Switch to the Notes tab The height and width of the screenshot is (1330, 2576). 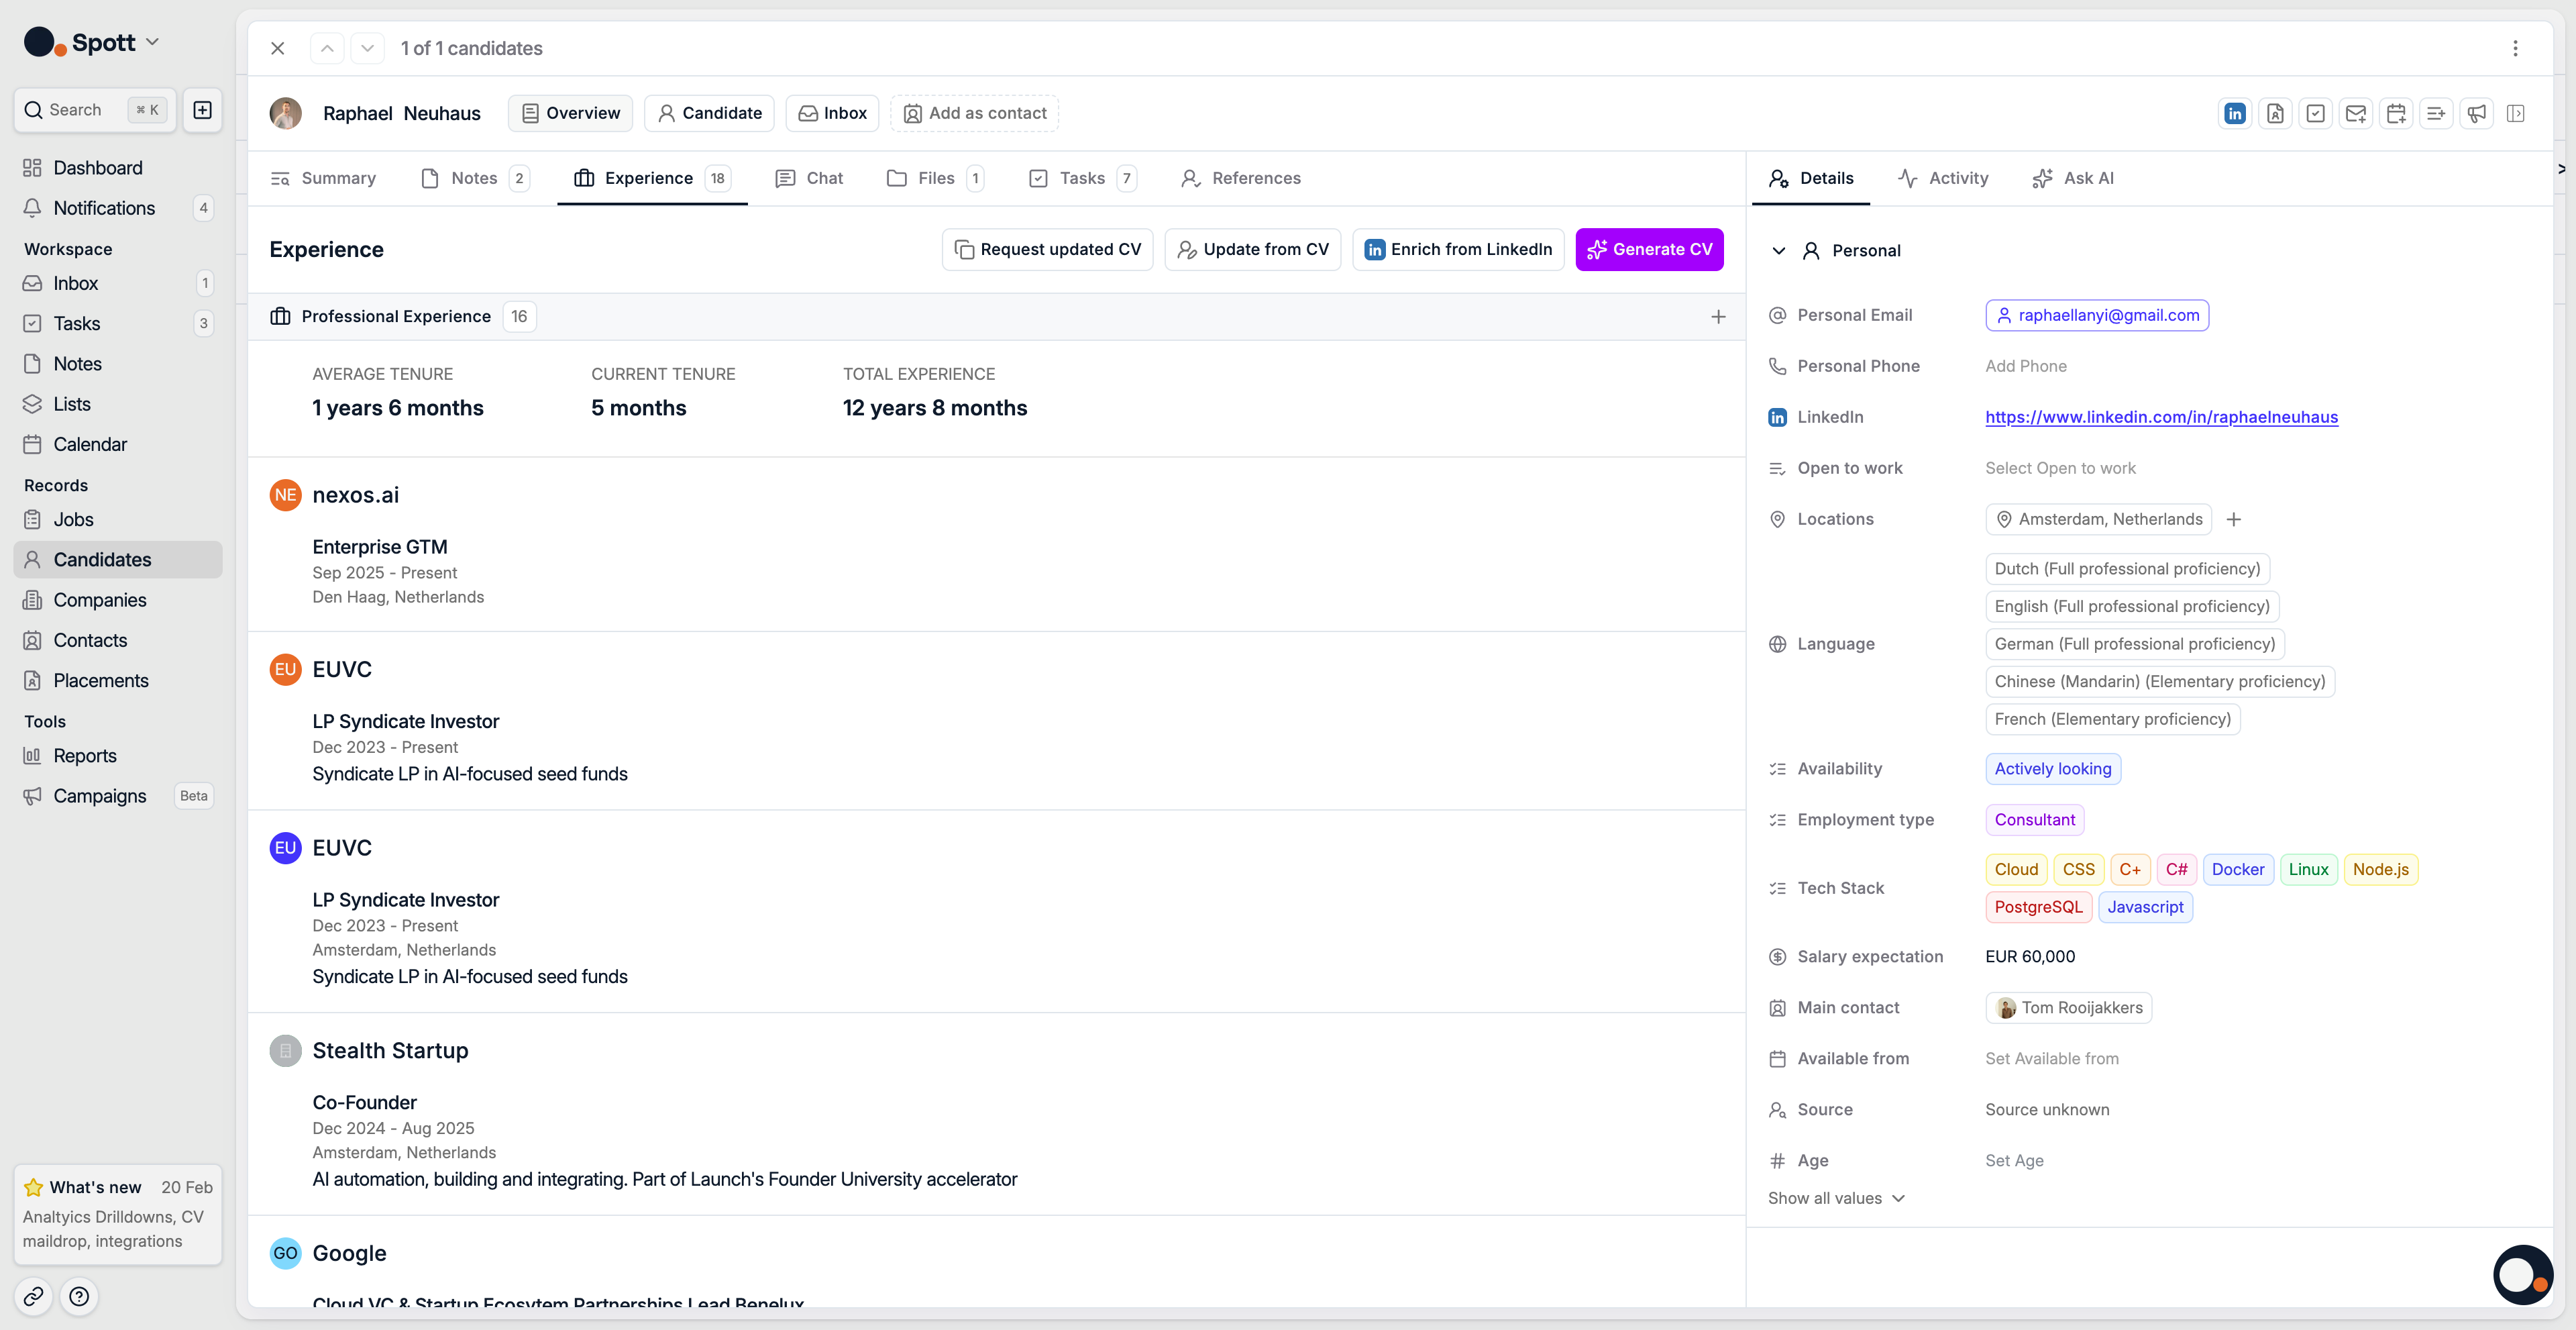[x=475, y=178]
